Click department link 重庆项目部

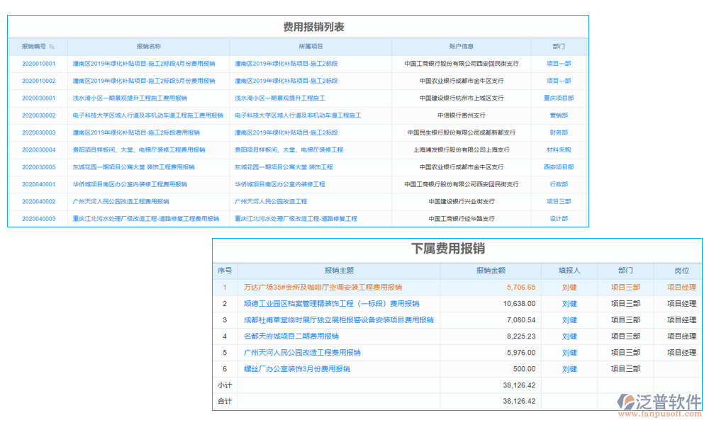point(559,98)
